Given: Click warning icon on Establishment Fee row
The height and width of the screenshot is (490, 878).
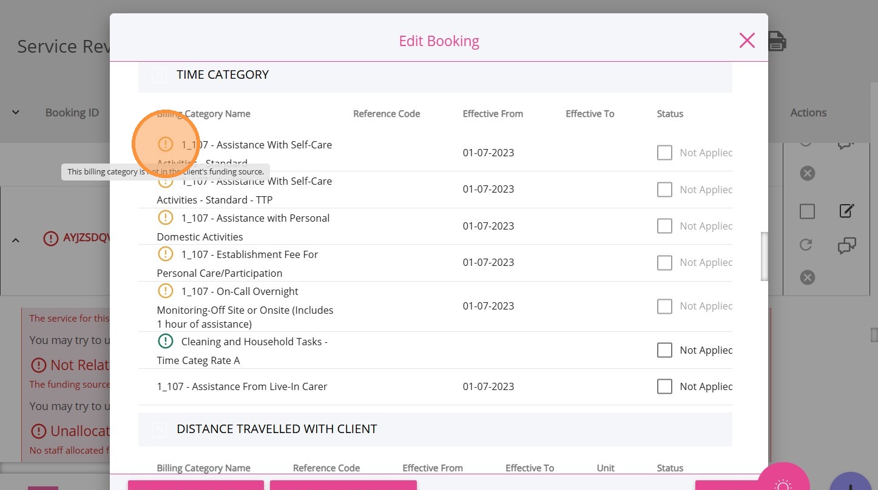Looking at the screenshot, I should pos(165,254).
